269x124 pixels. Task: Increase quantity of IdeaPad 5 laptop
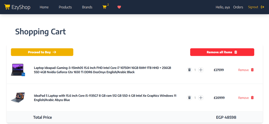(x=201, y=98)
